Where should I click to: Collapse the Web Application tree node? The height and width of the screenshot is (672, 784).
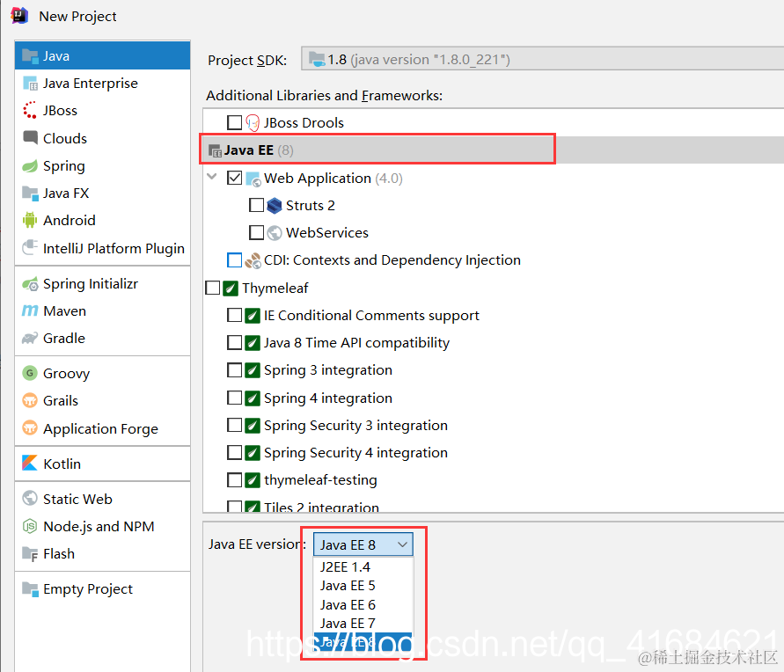pyautogui.click(x=212, y=177)
